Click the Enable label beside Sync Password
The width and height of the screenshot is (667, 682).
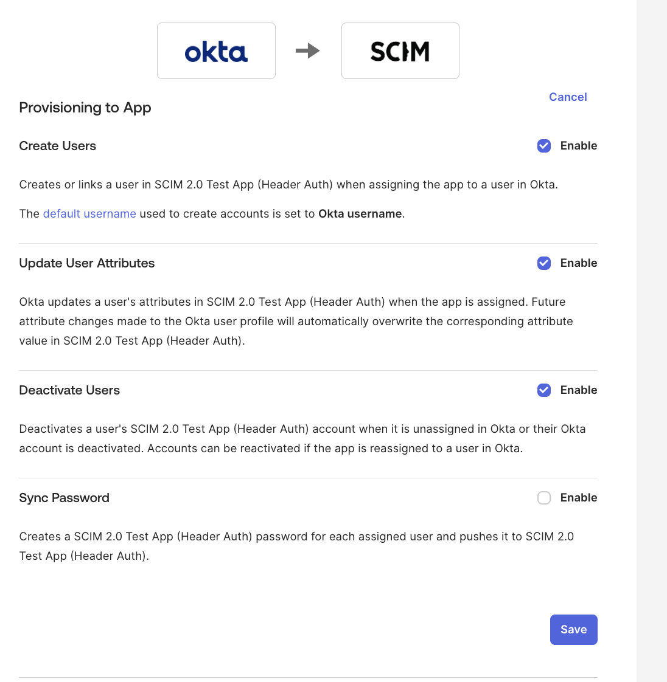click(579, 498)
